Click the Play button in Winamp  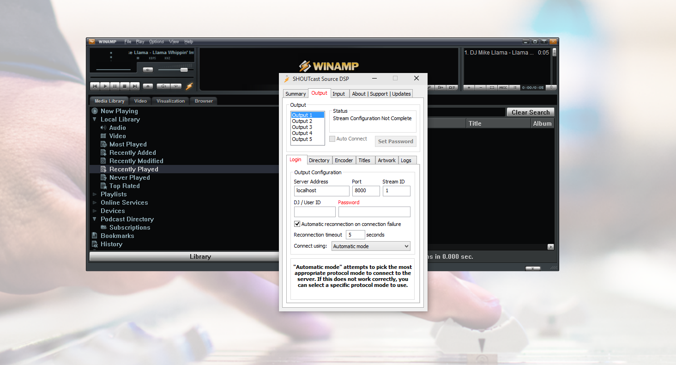(105, 86)
